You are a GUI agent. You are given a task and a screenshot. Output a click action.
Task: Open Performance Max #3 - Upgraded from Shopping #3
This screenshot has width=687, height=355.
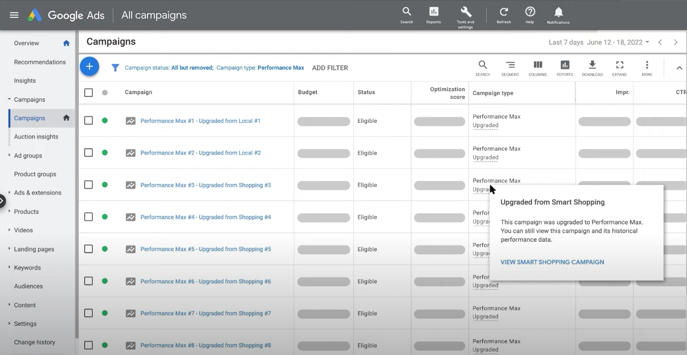(206, 185)
